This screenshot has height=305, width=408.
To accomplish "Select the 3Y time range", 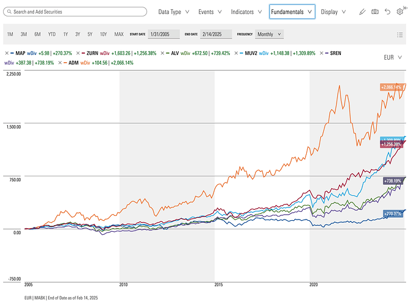I will point(77,34).
